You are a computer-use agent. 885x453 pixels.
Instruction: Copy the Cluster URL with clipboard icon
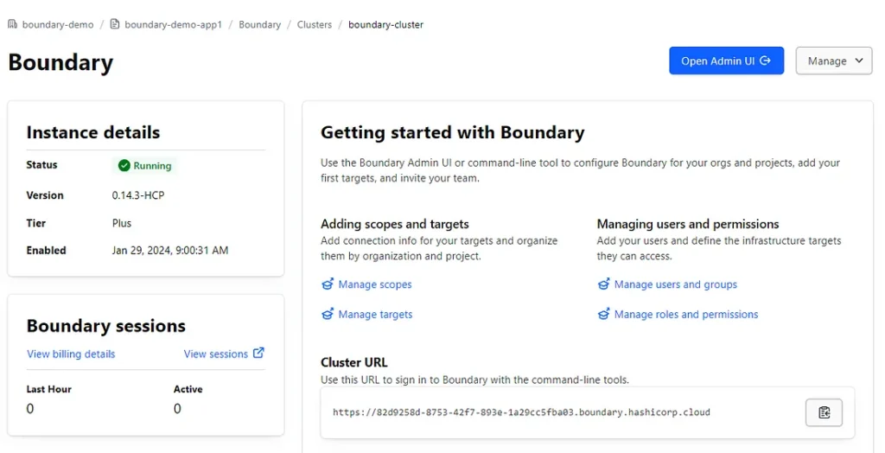pos(824,412)
